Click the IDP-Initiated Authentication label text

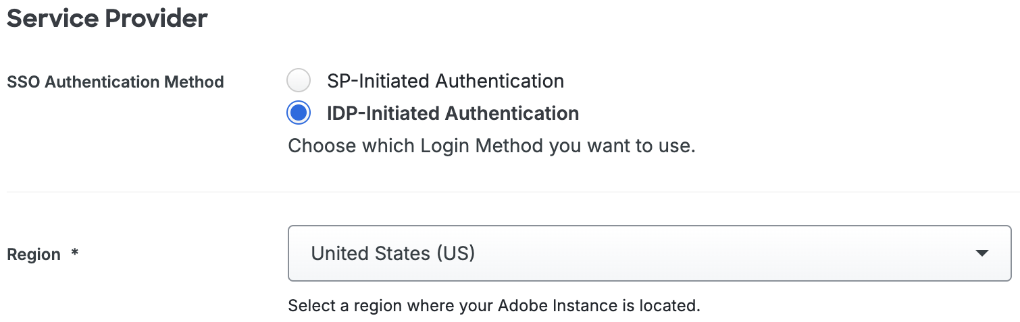(453, 113)
